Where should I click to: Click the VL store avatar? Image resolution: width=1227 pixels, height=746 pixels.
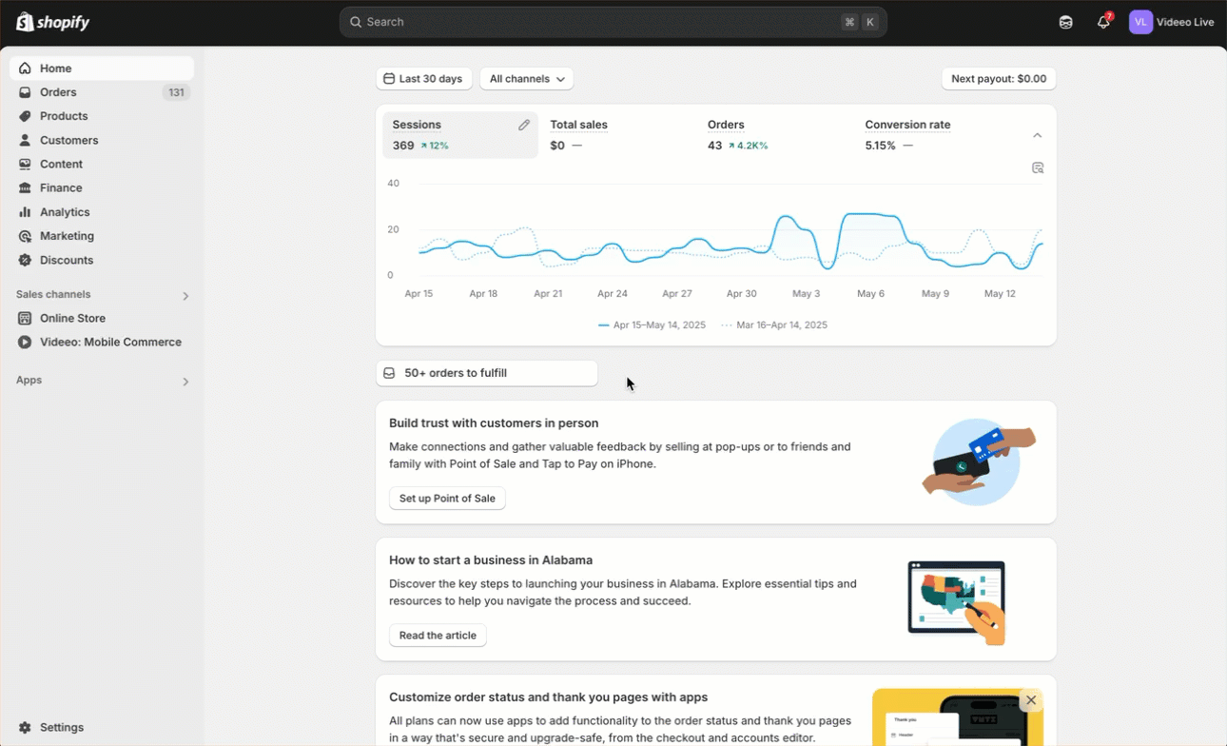point(1140,22)
